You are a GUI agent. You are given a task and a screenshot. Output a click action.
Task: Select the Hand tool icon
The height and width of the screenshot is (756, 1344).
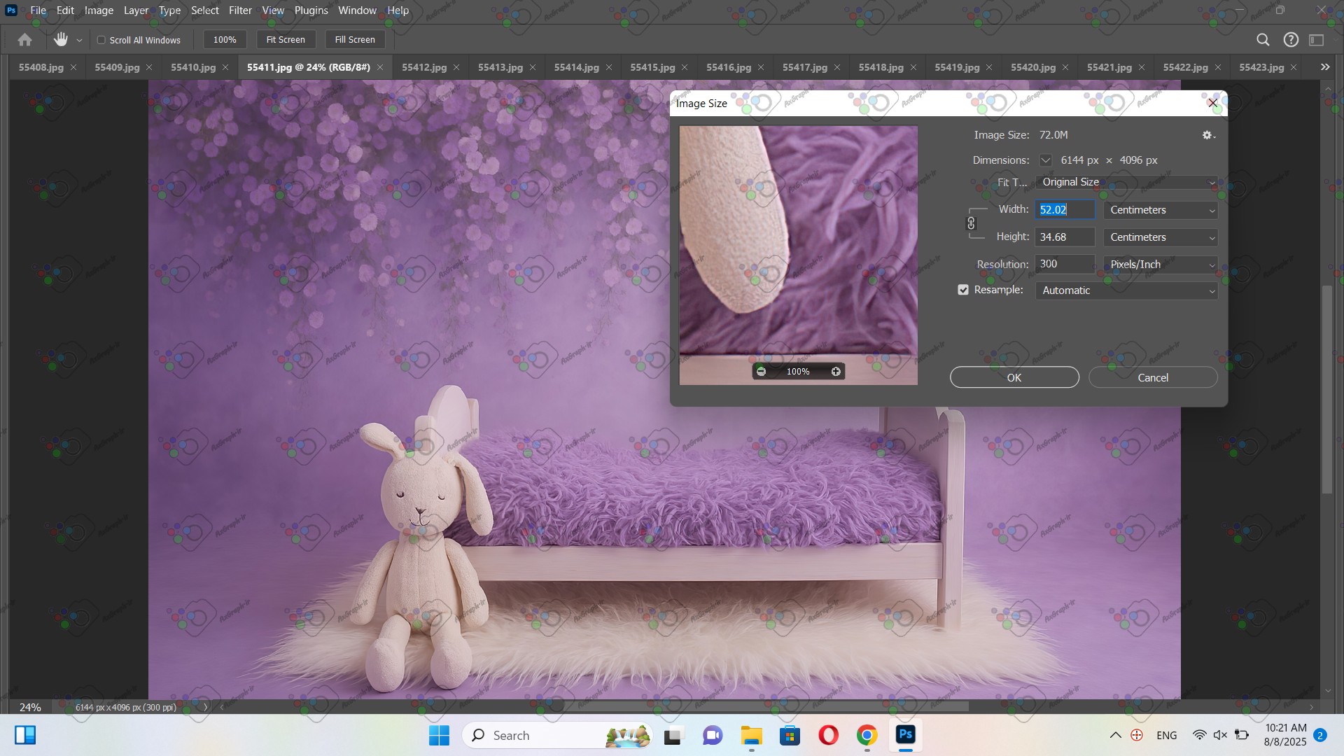click(61, 40)
